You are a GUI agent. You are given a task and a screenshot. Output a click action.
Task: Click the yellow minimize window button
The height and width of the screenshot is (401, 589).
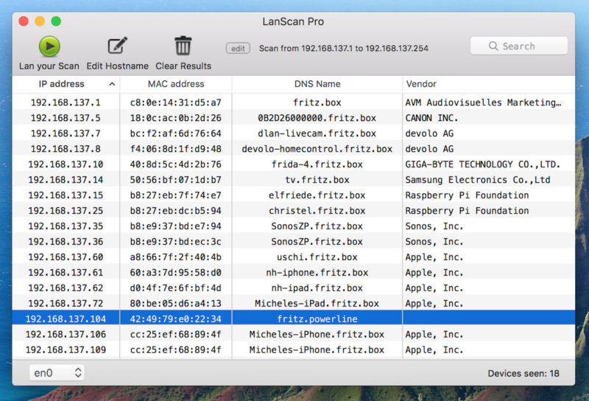pos(40,21)
